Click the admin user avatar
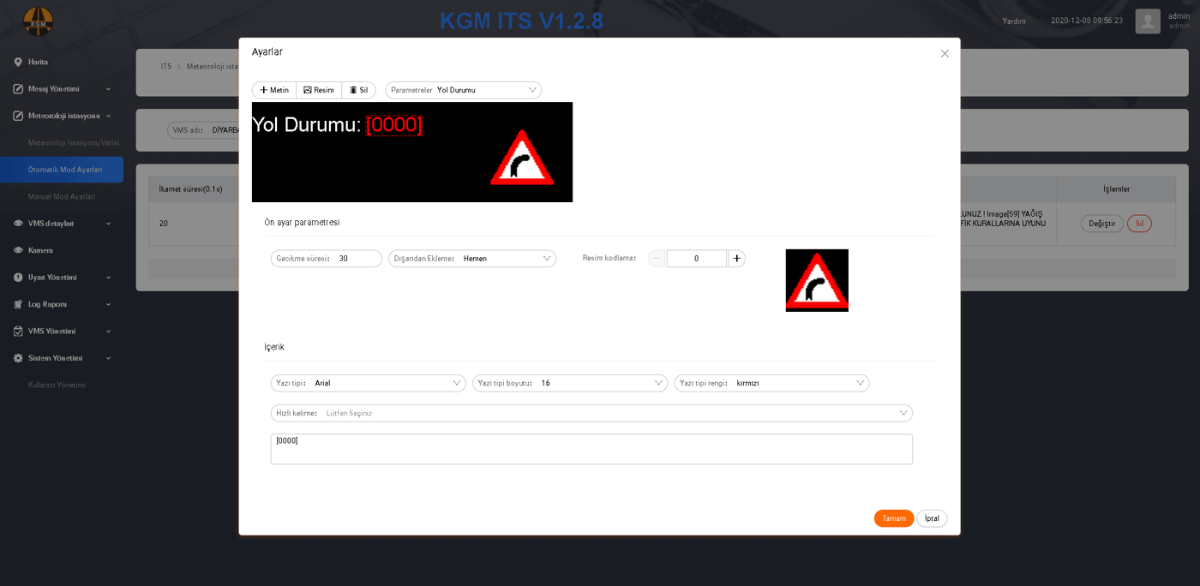This screenshot has width=1200, height=586. [x=1148, y=21]
